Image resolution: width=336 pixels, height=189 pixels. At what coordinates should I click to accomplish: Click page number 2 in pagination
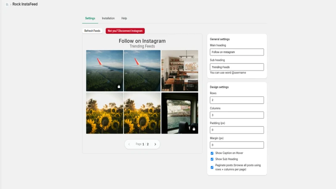148,144
